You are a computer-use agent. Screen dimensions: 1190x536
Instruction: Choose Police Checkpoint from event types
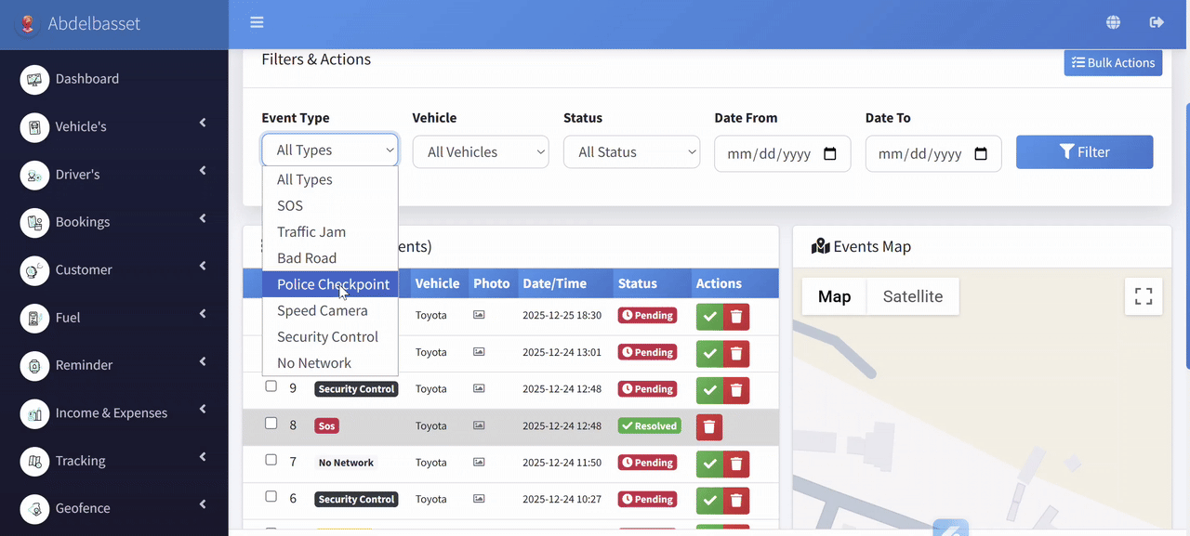pyautogui.click(x=332, y=284)
